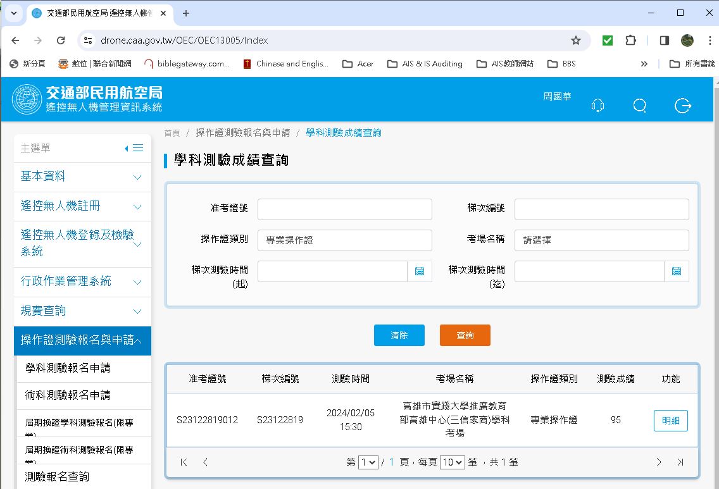Open calendar picker for end test time

tap(676, 271)
